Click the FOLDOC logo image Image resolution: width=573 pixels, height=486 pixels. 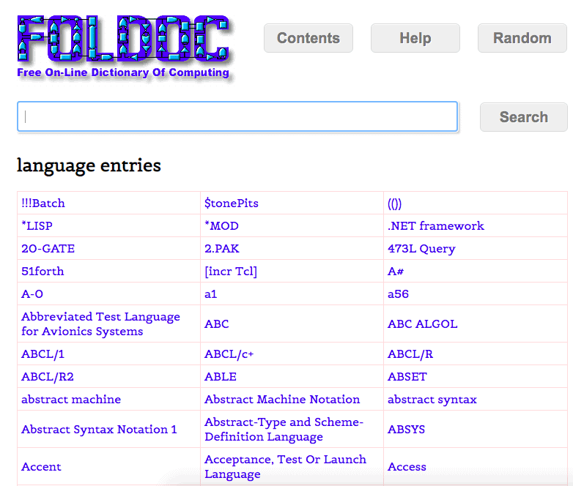[x=123, y=46]
